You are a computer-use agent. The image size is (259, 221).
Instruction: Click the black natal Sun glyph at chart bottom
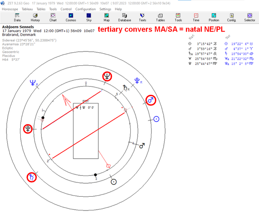(x=113, y=182)
